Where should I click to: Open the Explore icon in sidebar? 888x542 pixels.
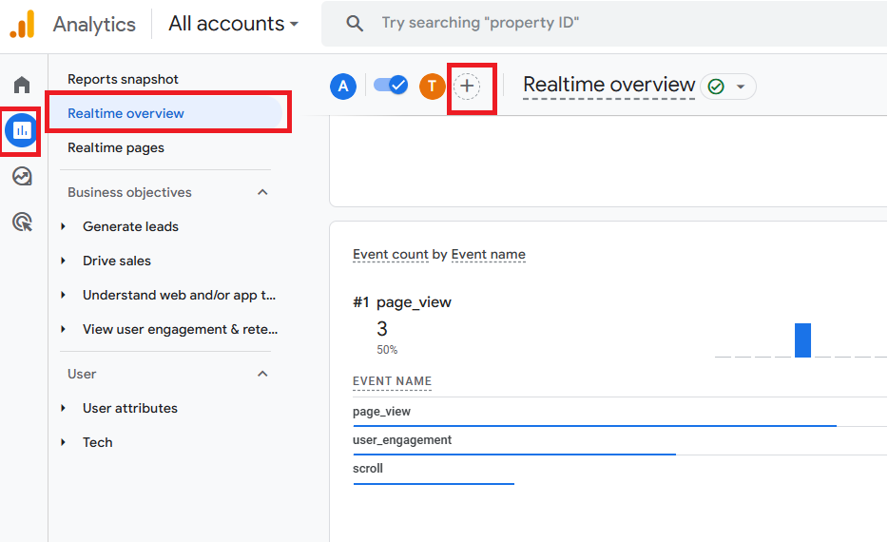point(22,177)
